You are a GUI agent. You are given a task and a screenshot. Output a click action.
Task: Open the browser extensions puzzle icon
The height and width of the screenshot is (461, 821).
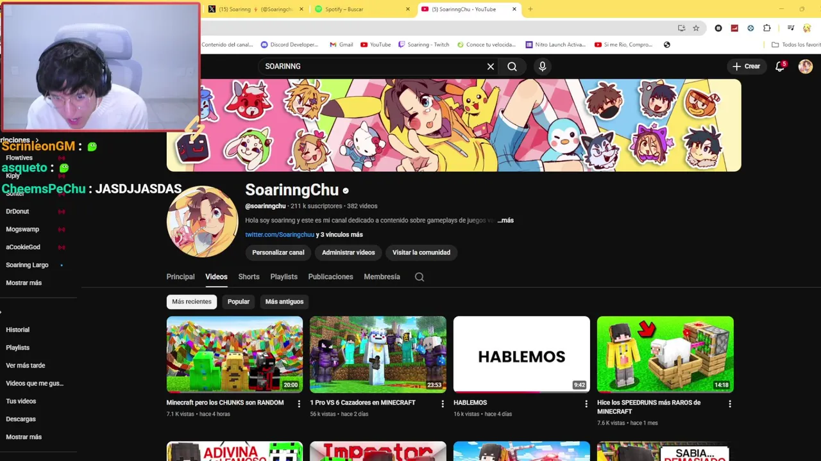(767, 28)
